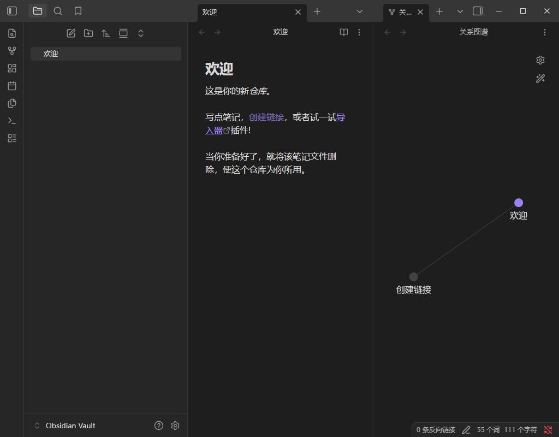Open the more options menu for the 欢迎 note
Viewport: 559px width, 437px height.
[359, 32]
